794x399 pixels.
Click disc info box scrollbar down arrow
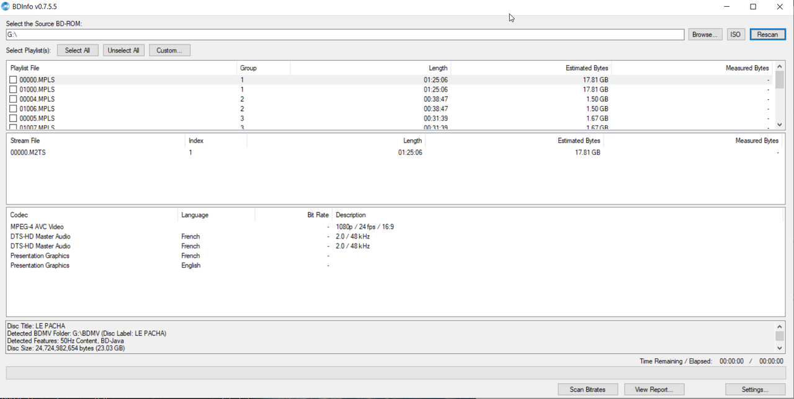click(x=779, y=348)
